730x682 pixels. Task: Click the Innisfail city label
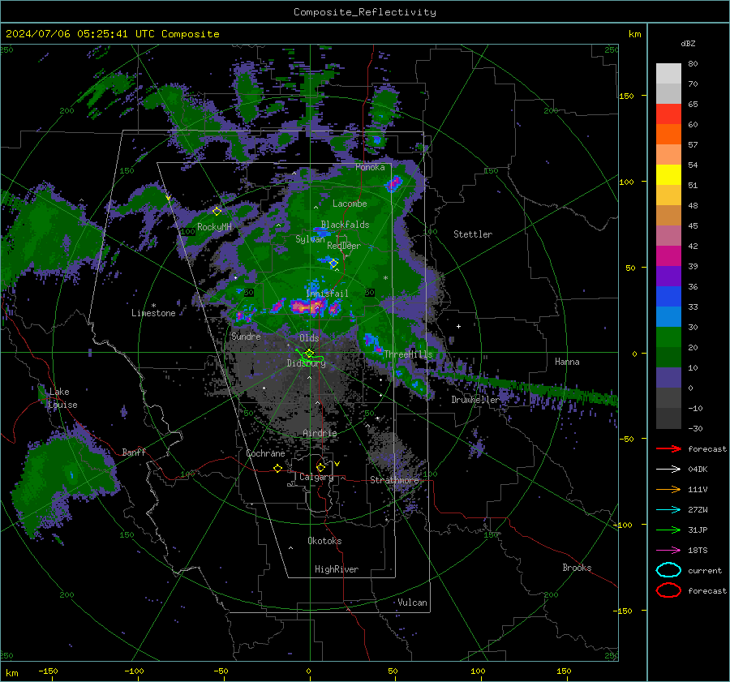(x=327, y=294)
